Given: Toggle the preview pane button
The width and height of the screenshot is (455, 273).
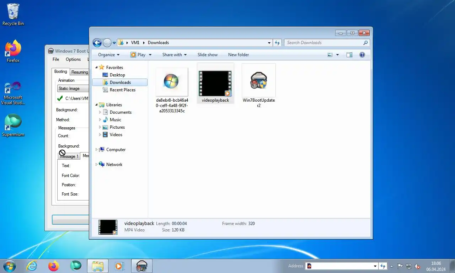Looking at the screenshot, I should click(x=349, y=55).
